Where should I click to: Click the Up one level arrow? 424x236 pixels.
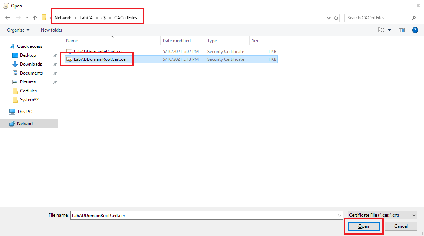[x=35, y=18]
